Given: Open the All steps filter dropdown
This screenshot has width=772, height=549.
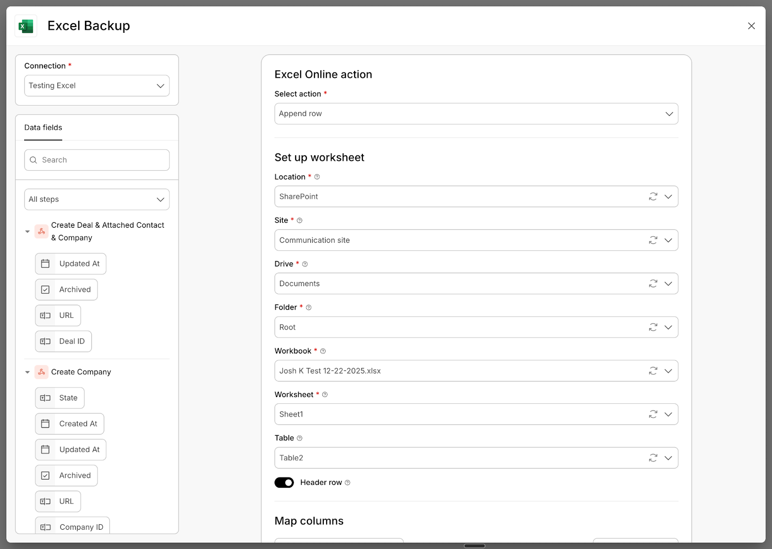Looking at the screenshot, I should [x=97, y=200].
